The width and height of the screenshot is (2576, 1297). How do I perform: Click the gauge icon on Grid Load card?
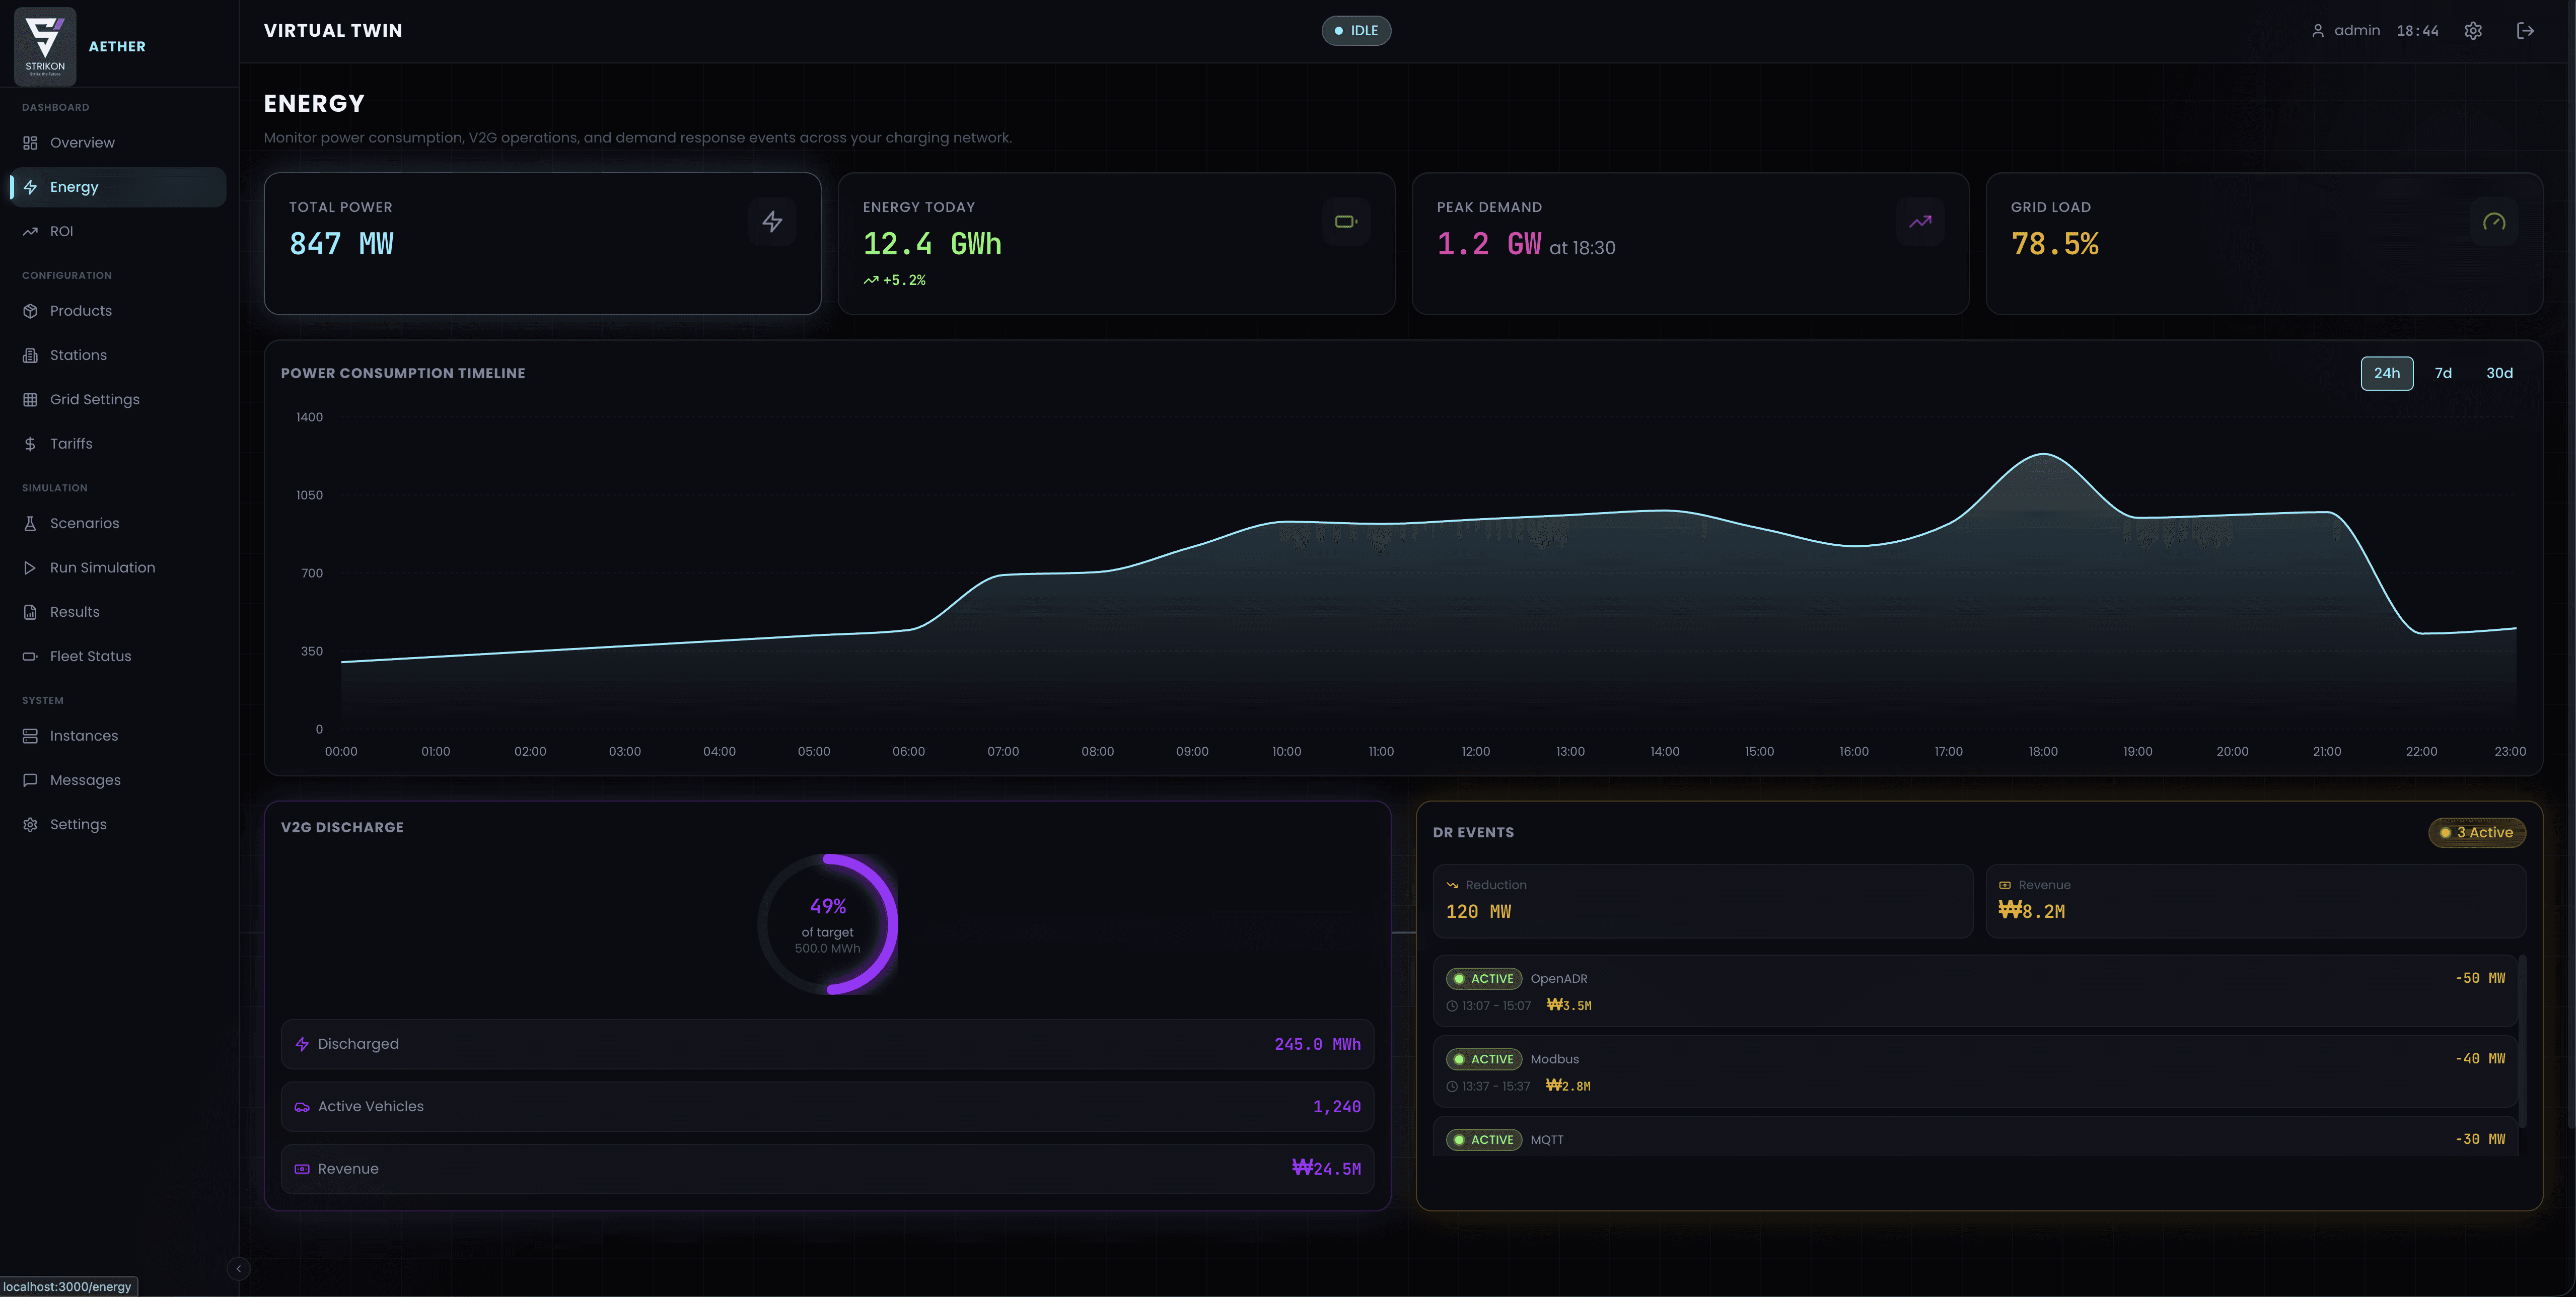click(x=2494, y=222)
